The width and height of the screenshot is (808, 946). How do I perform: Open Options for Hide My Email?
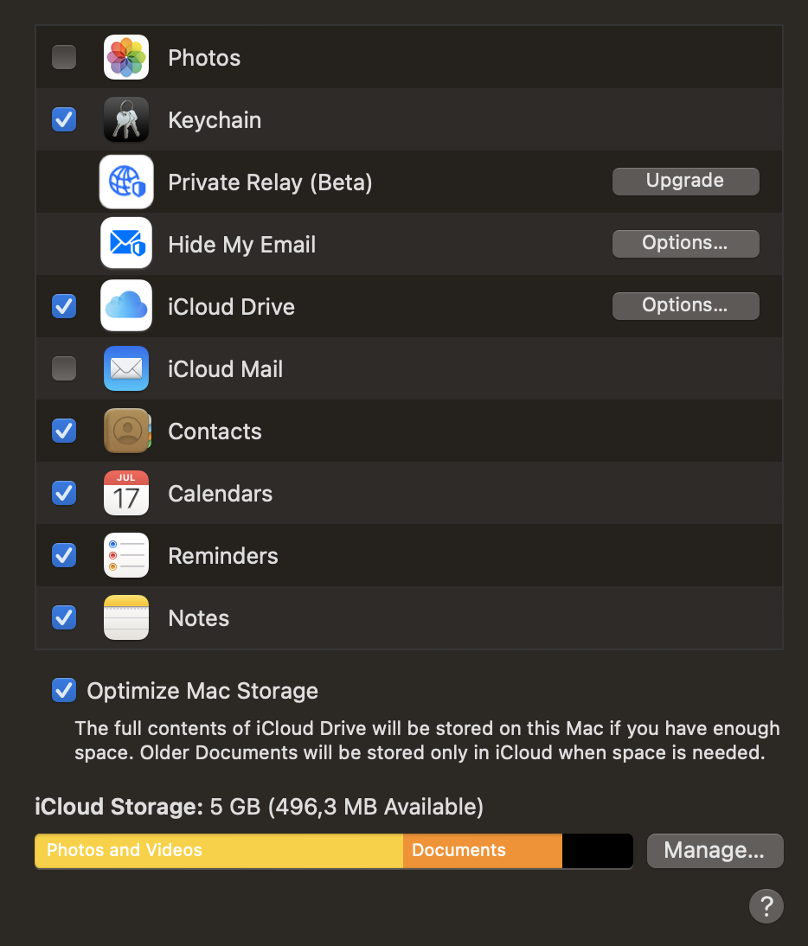click(x=685, y=243)
